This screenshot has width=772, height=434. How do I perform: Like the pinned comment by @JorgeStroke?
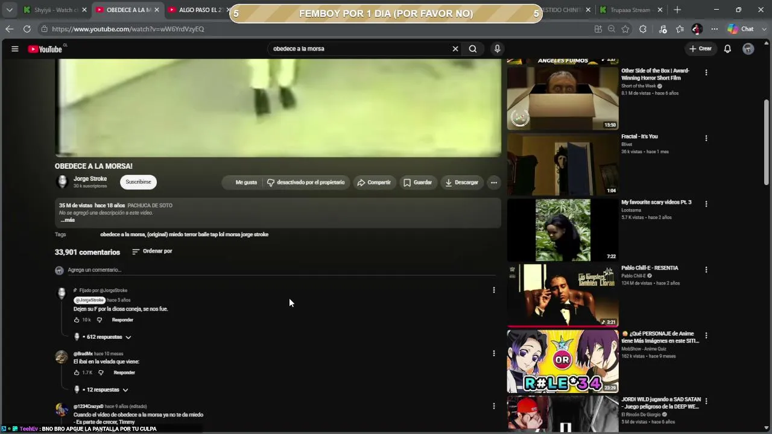tap(77, 320)
